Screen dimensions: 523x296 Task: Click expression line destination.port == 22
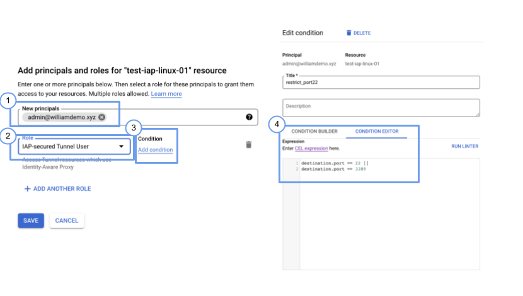[335, 163]
